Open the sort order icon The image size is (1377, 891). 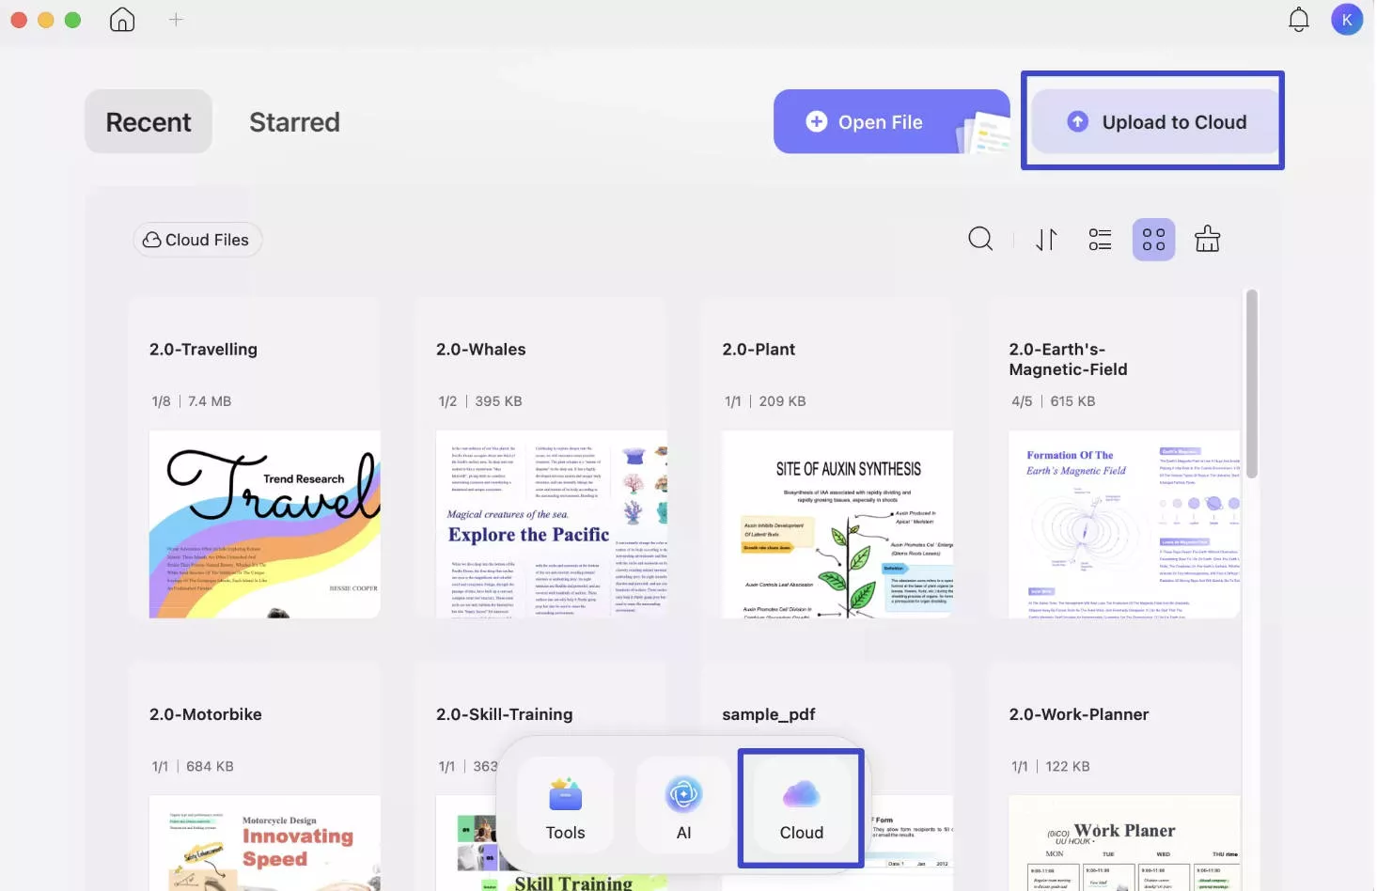pos(1046,240)
